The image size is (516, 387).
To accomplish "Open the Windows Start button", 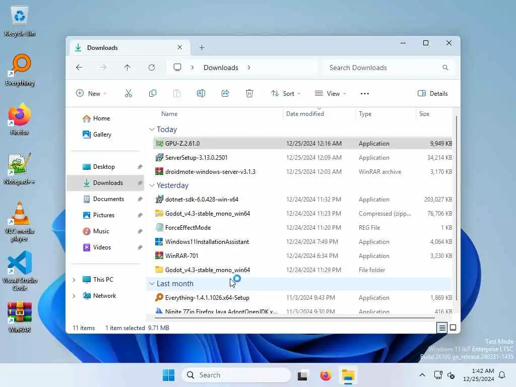I will (x=168, y=375).
